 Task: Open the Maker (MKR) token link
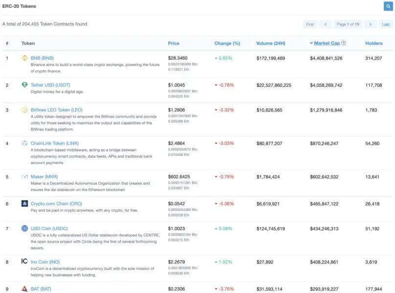point(44,177)
